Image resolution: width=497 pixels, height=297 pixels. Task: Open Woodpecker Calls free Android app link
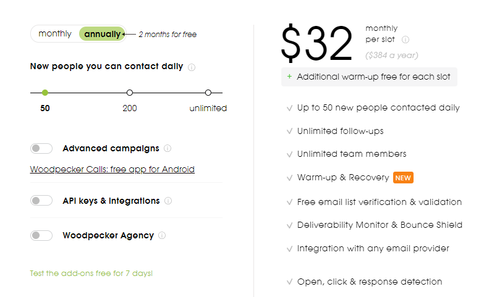(x=113, y=169)
